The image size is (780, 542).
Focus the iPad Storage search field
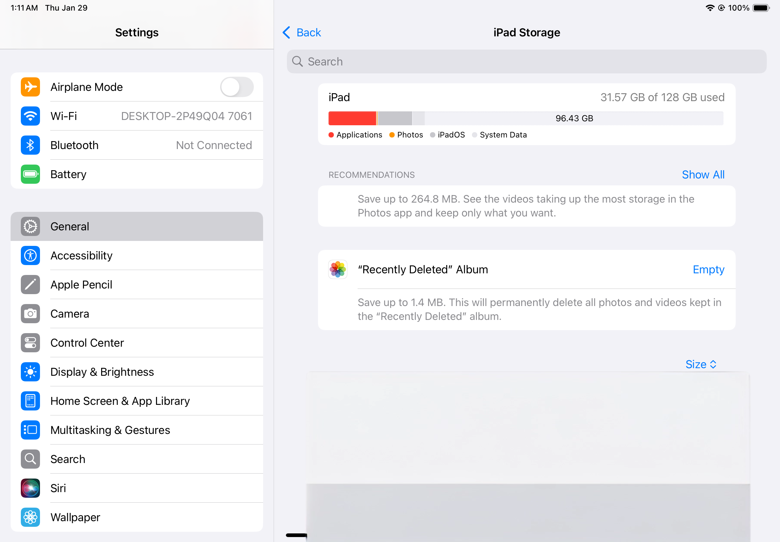[x=527, y=61]
